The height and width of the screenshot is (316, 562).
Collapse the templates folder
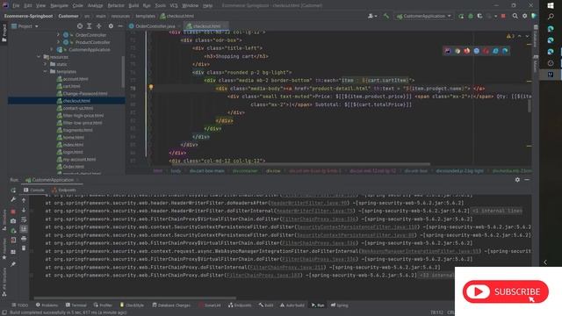[x=46, y=71]
